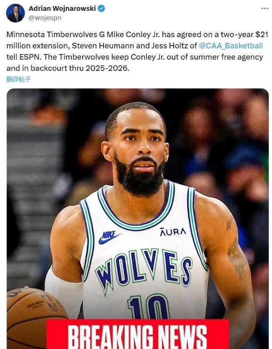Click the white arm sleeve in photo
This screenshot has width=272, height=349.
pyautogui.click(x=64, y=290)
